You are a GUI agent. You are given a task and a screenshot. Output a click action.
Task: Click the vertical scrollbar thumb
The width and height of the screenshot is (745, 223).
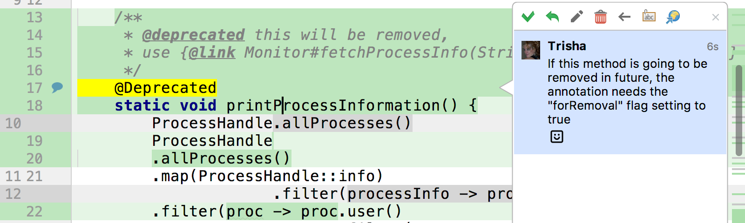738,111
